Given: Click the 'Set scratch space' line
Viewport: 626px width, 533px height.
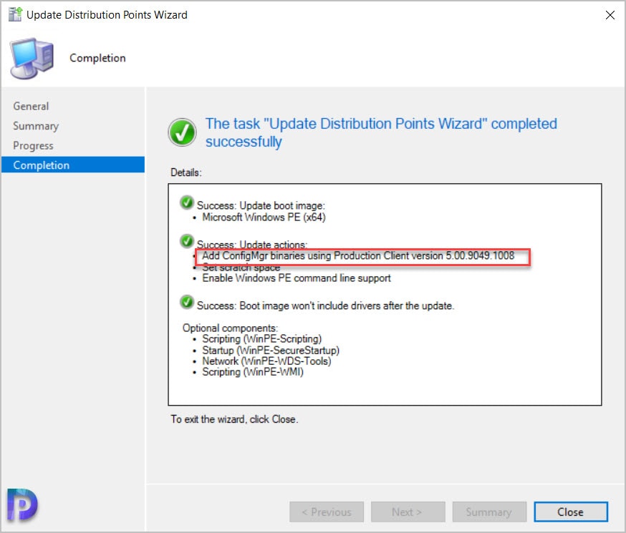Looking at the screenshot, I should coord(241,268).
